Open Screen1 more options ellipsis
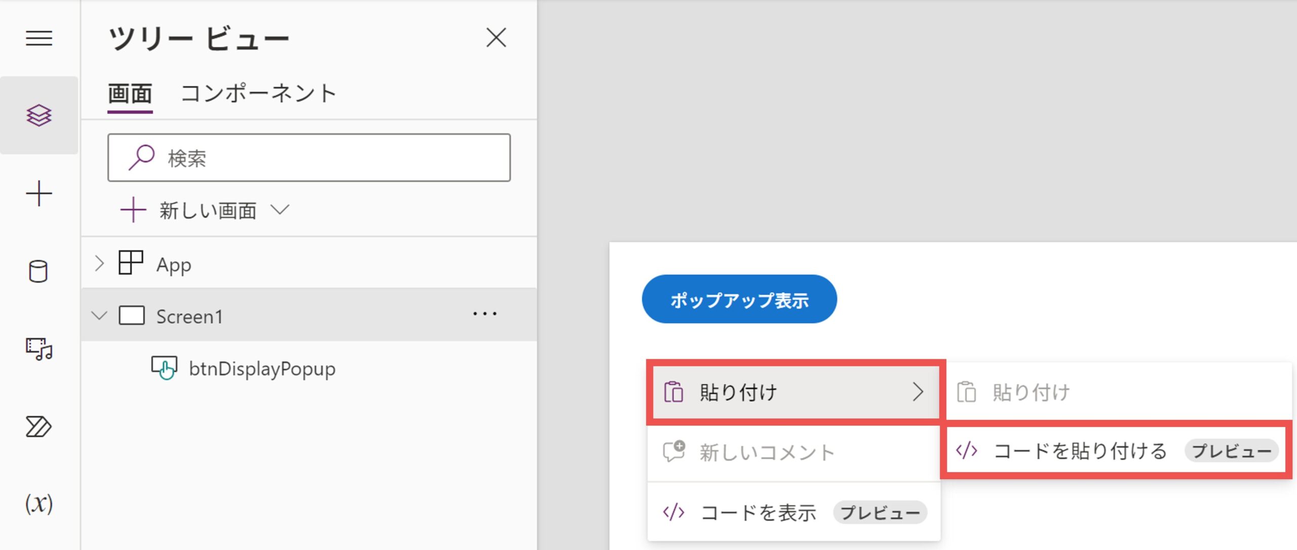This screenshot has width=1297, height=550. [x=484, y=314]
